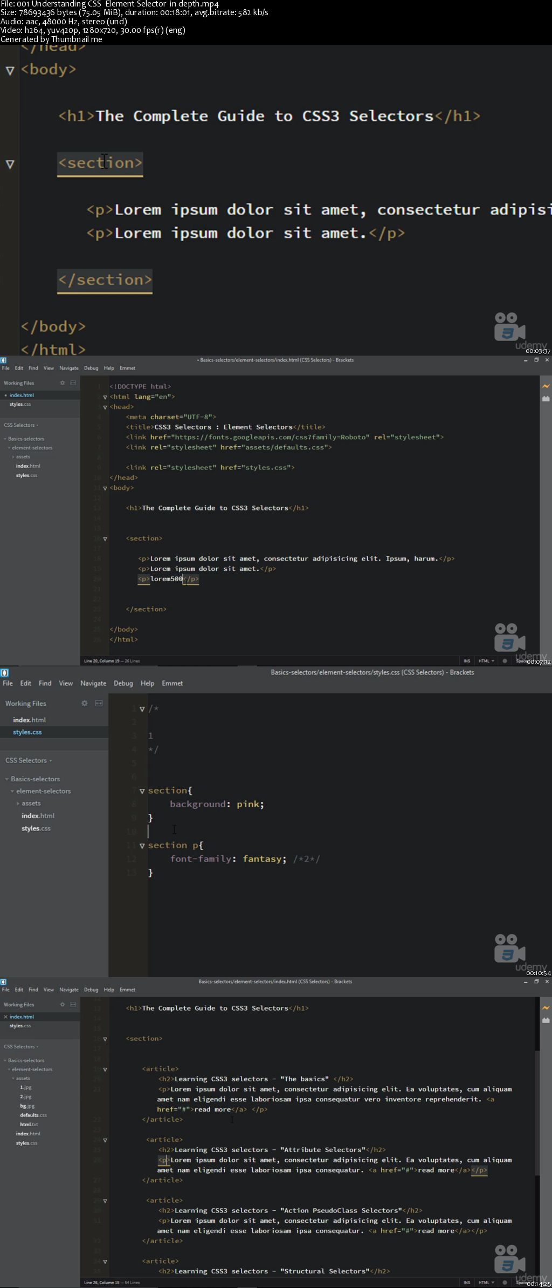Click Brackets app icon in 00:10:54 title bar

4,672
